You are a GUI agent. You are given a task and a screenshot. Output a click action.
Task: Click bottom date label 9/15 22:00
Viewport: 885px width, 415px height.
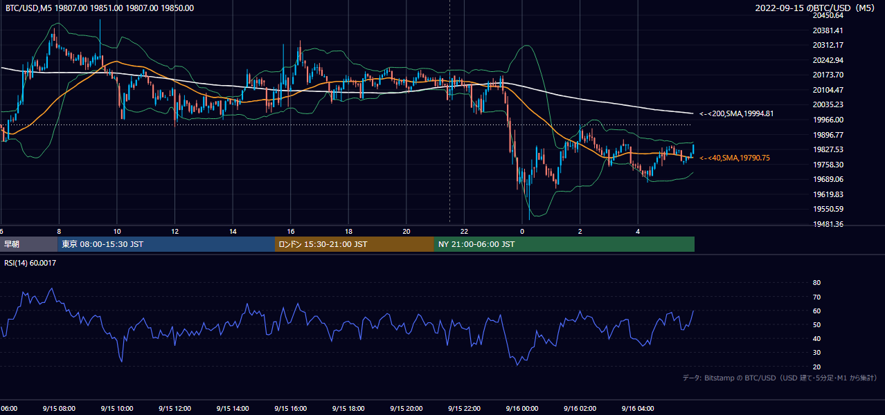464,408
